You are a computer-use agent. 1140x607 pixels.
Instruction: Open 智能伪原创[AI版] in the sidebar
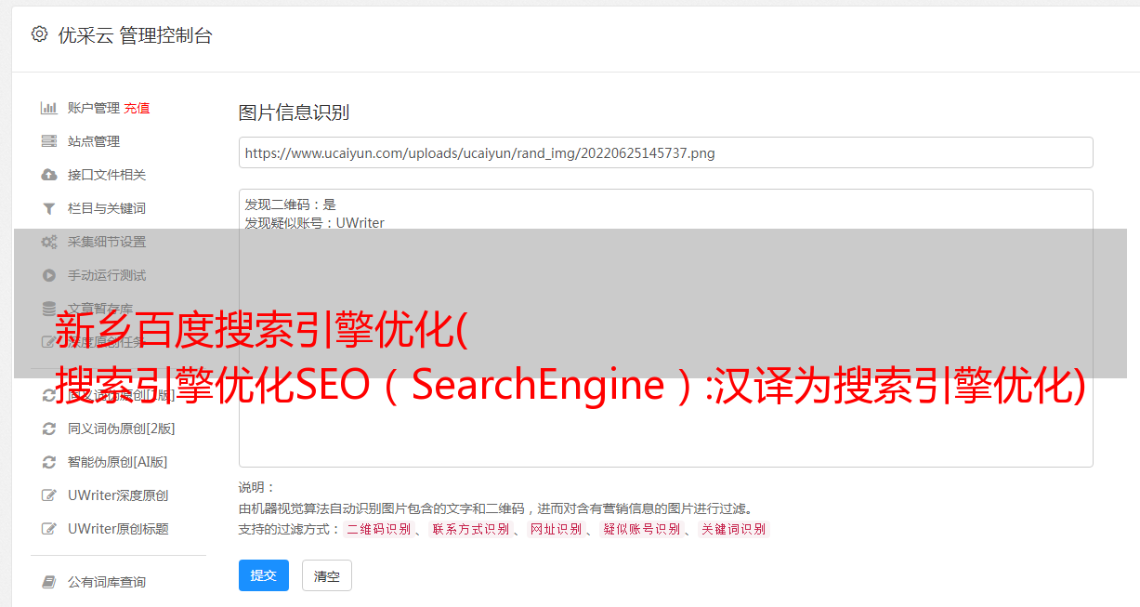pos(118,462)
